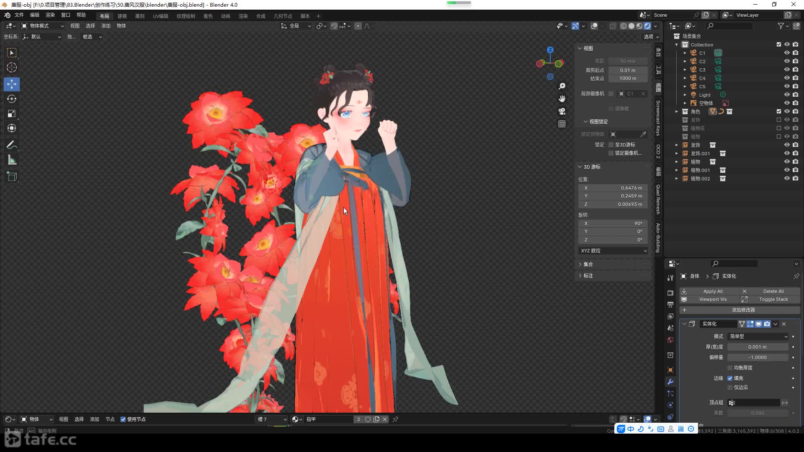The image size is (804, 452).
Task: Open the World properties tab
Action: point(670,340)
